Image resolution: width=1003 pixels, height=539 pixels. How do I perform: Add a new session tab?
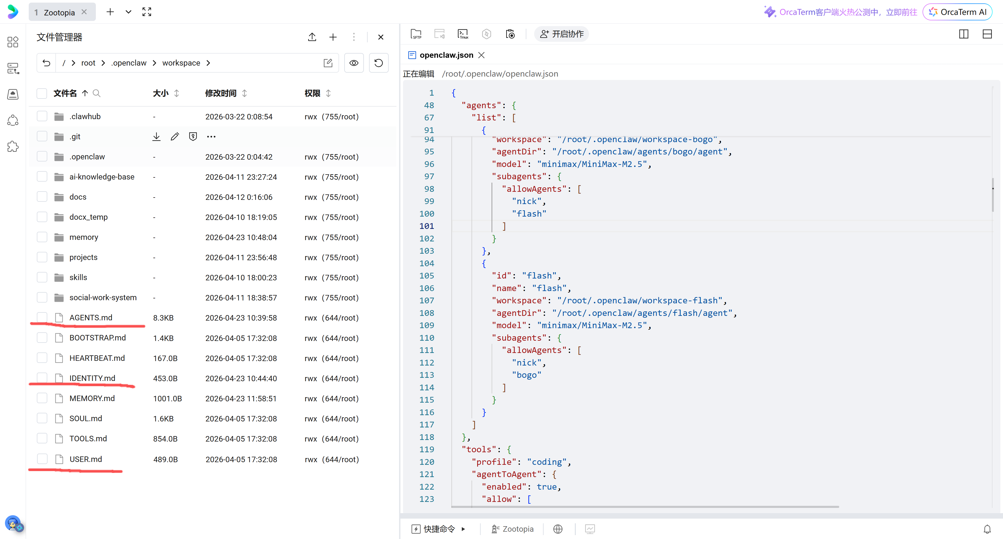tap(110, 12)
